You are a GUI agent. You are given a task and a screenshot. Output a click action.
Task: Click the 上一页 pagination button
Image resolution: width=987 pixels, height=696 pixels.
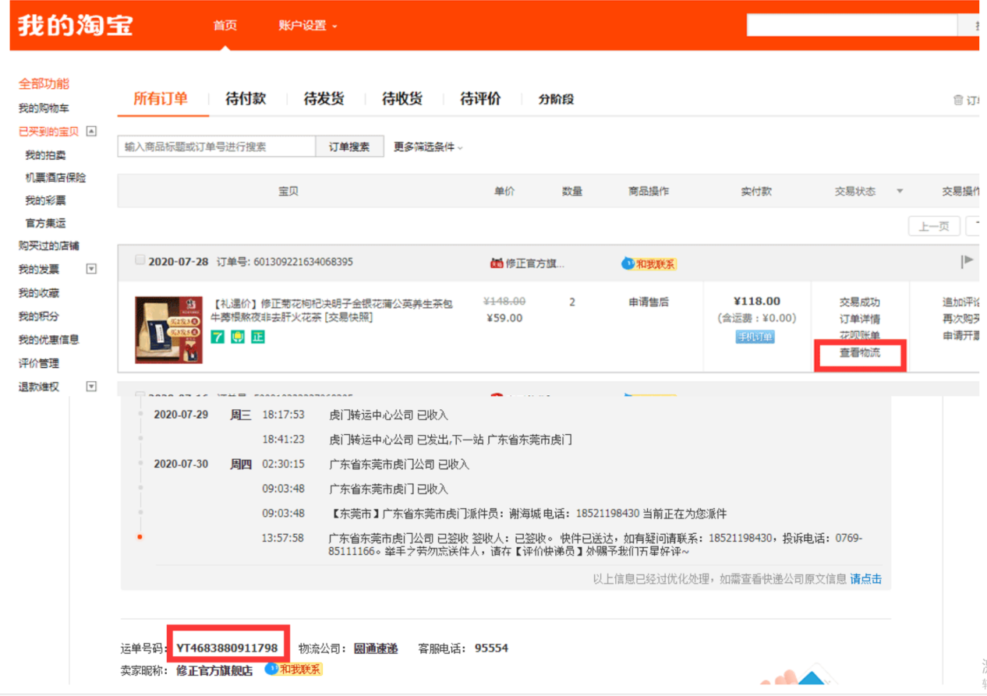click(934, 226)
